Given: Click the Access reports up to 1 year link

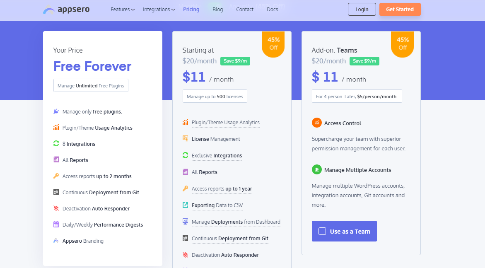Looking at the screenshot, I should (222, 189).
